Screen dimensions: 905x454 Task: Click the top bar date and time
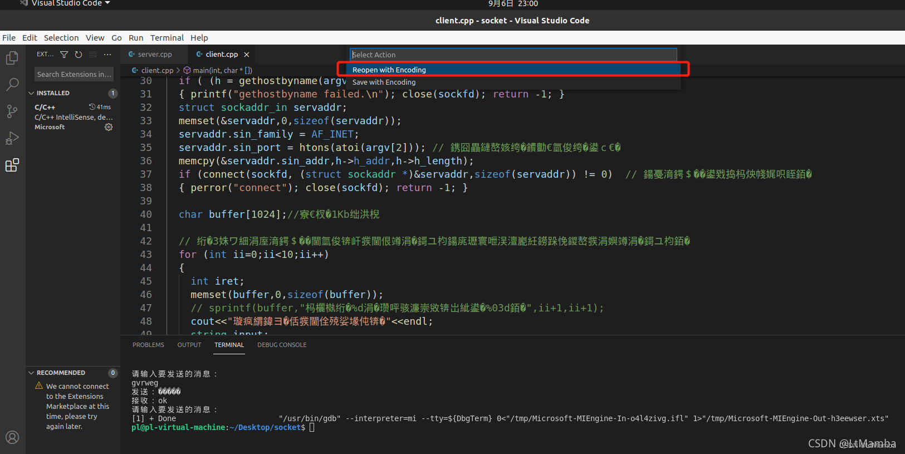coord(513,3)
